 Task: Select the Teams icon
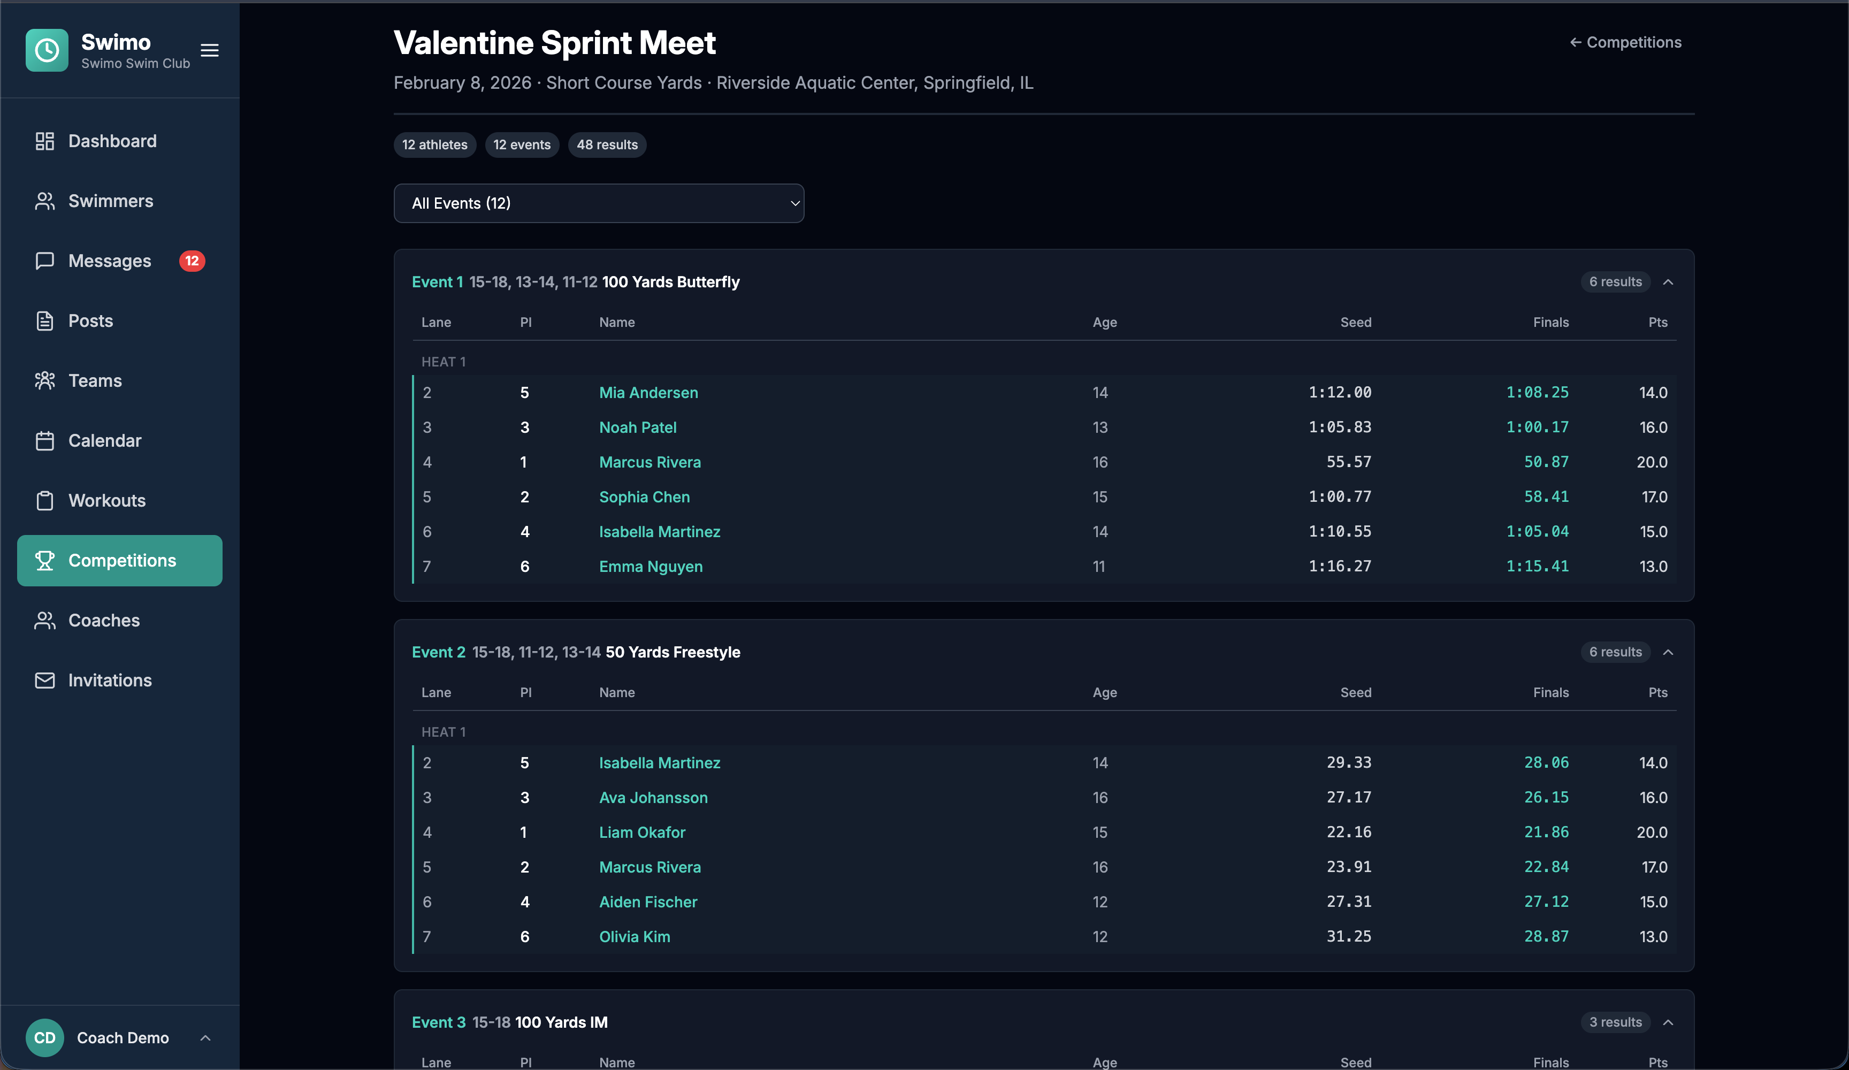coord(45,380)
